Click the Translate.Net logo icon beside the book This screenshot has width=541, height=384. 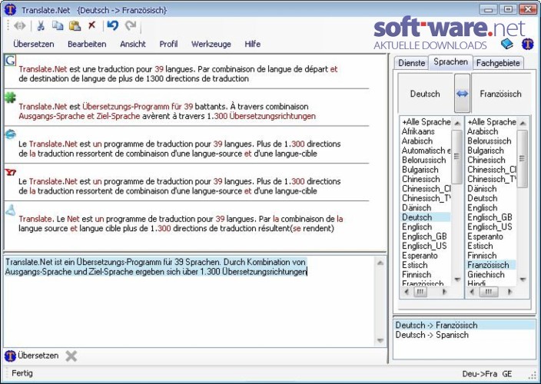527,44
